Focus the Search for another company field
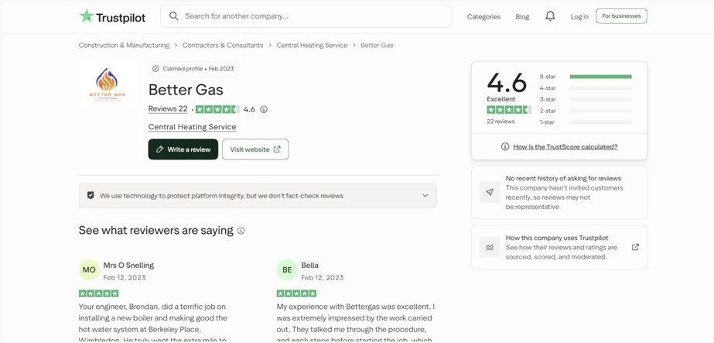 coord(306,16)
